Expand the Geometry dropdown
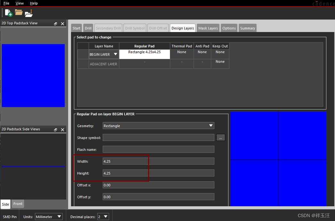This screenshot has width=335, height=221. click(x=211, y=126)
